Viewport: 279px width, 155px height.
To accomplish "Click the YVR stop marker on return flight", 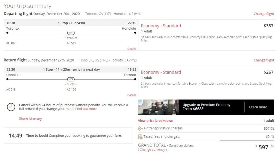I will 71,79.
